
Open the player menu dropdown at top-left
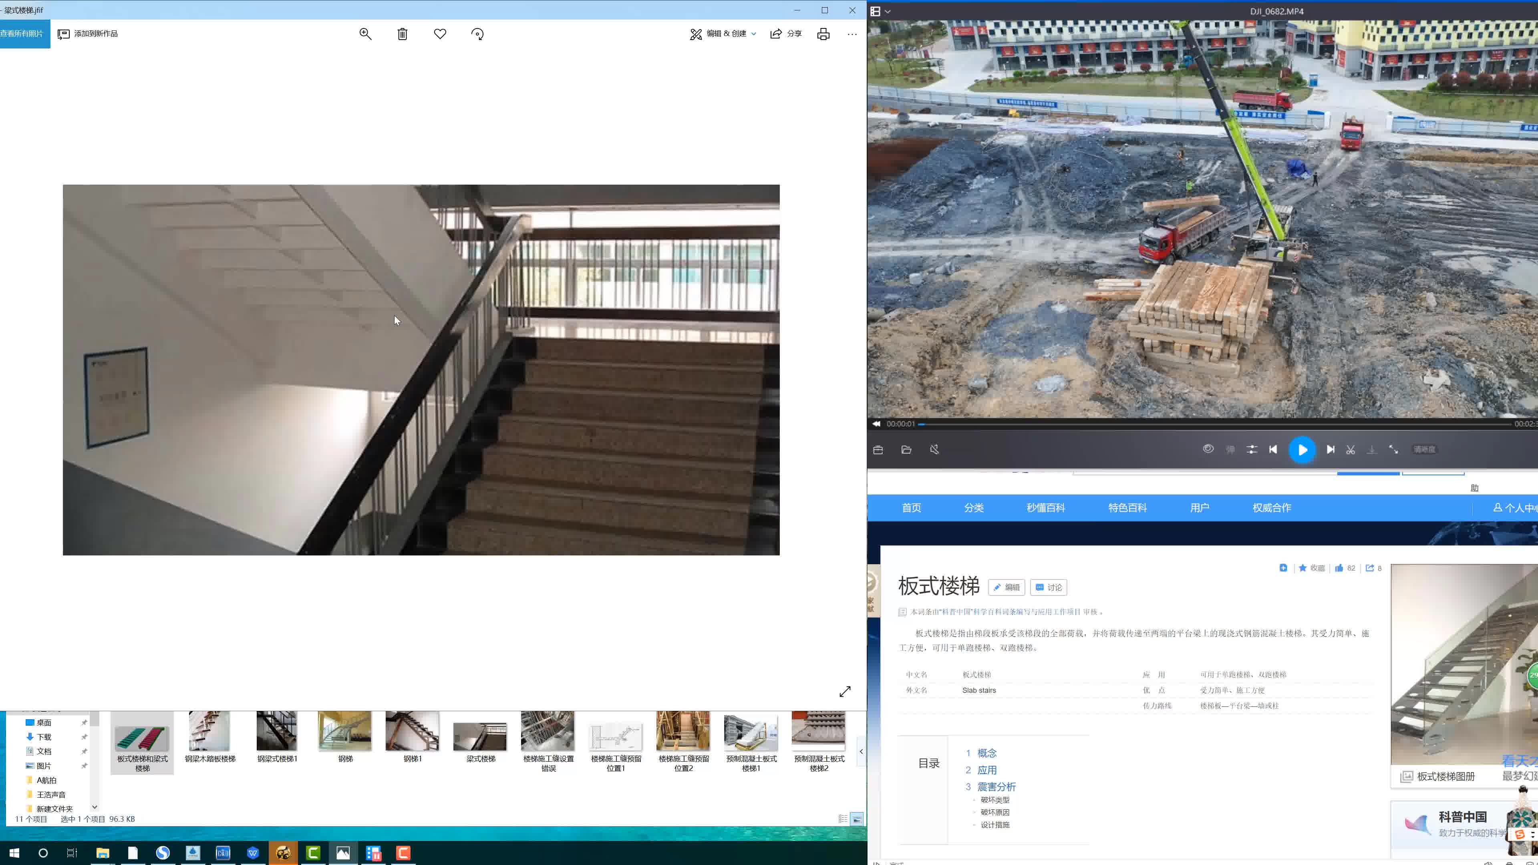(x=880, y=11)
